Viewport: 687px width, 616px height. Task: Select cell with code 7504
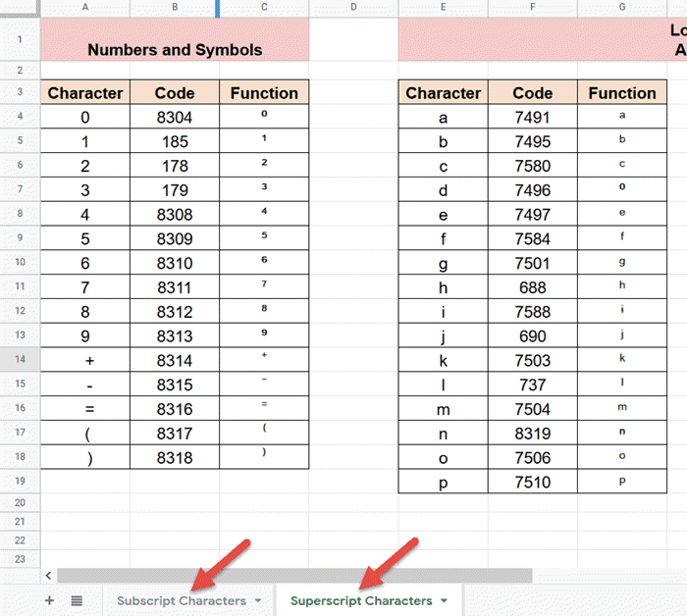click(x=532, y=408)
